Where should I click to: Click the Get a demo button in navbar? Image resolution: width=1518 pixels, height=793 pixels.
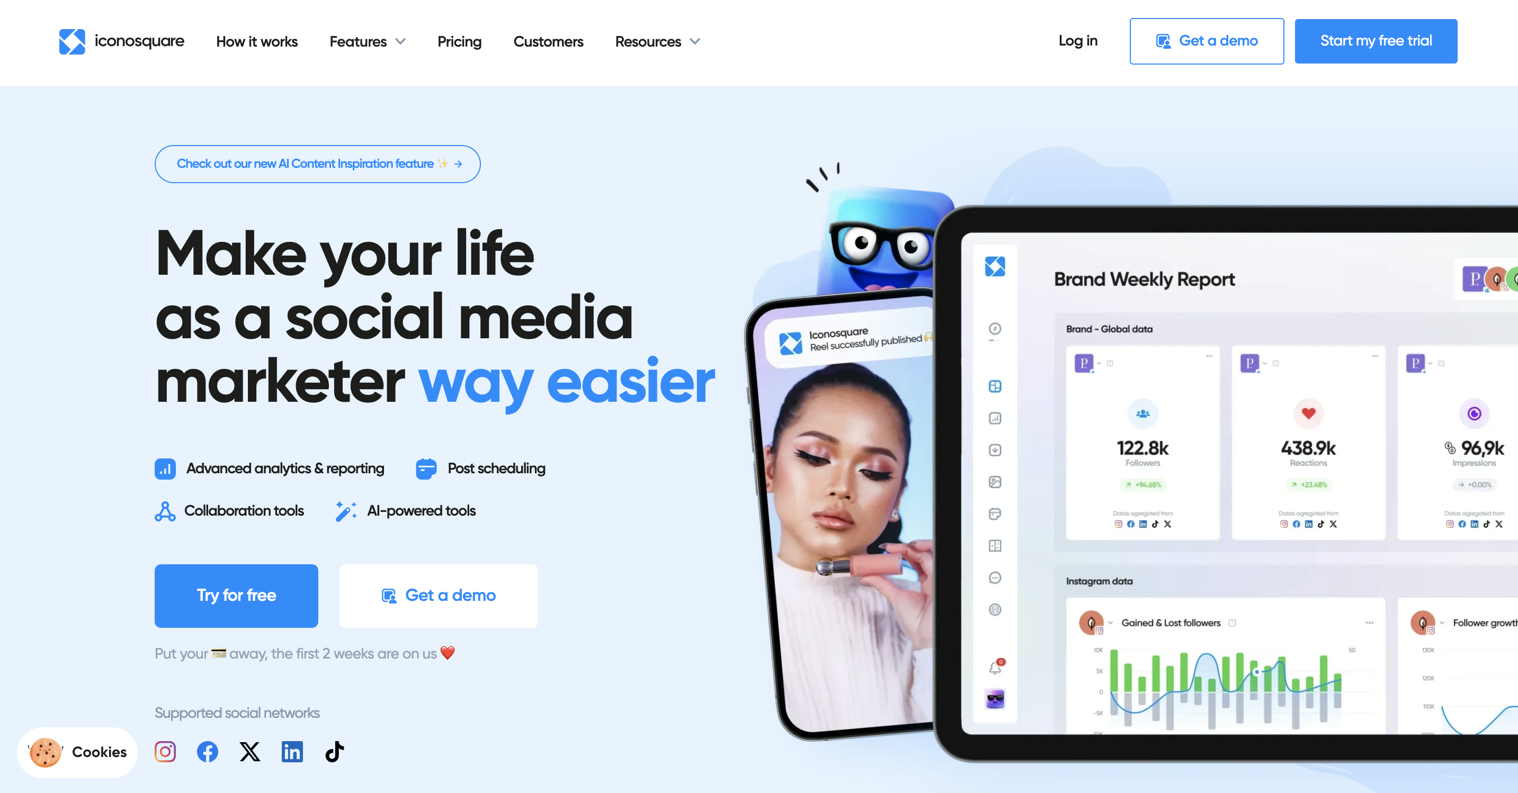point(1205,40)
